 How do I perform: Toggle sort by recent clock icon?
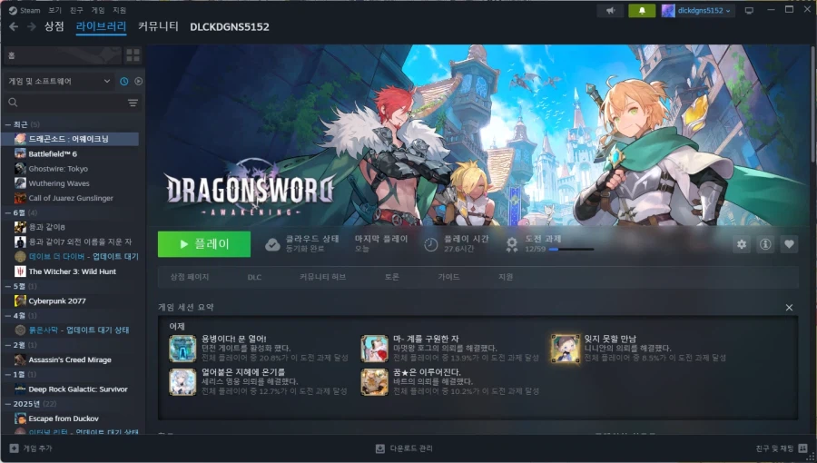[x=124, y=81]
